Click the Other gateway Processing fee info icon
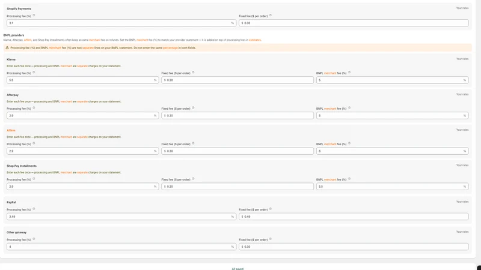Image resolution: width=481 pixels, height=270 pixels. pyautogui.click(x=34, y=239)
